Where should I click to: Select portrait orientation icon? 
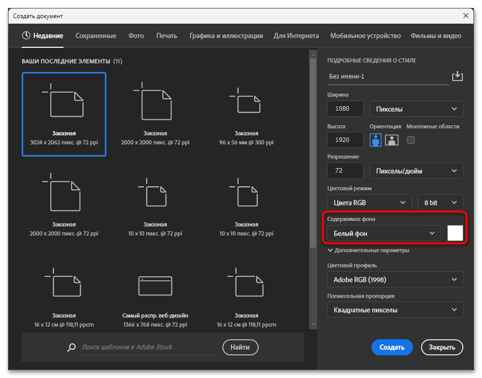tap(375, 140)
